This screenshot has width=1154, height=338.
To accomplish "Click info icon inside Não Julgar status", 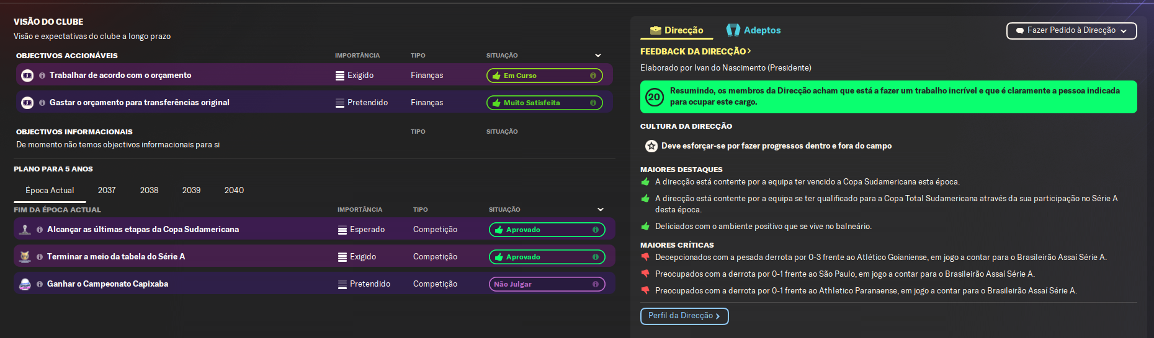I will click(x=595, y=284).
